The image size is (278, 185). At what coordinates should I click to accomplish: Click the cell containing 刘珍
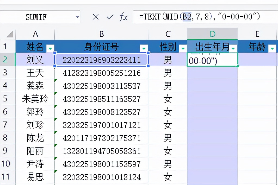(x=35, y=125)
